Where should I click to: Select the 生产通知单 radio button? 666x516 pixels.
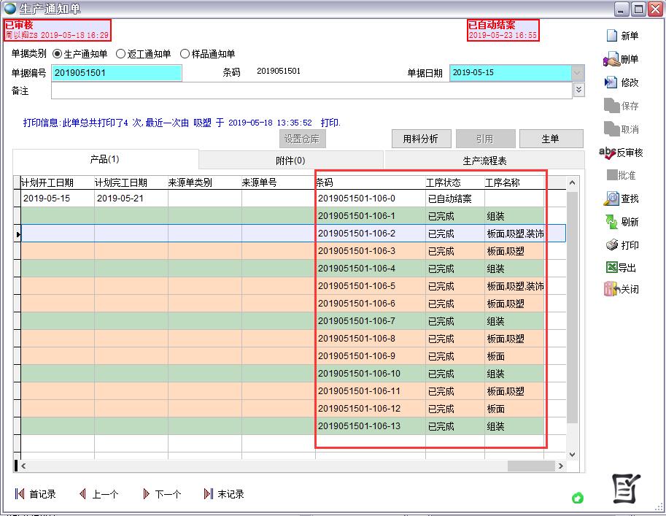tap(58, 54)
